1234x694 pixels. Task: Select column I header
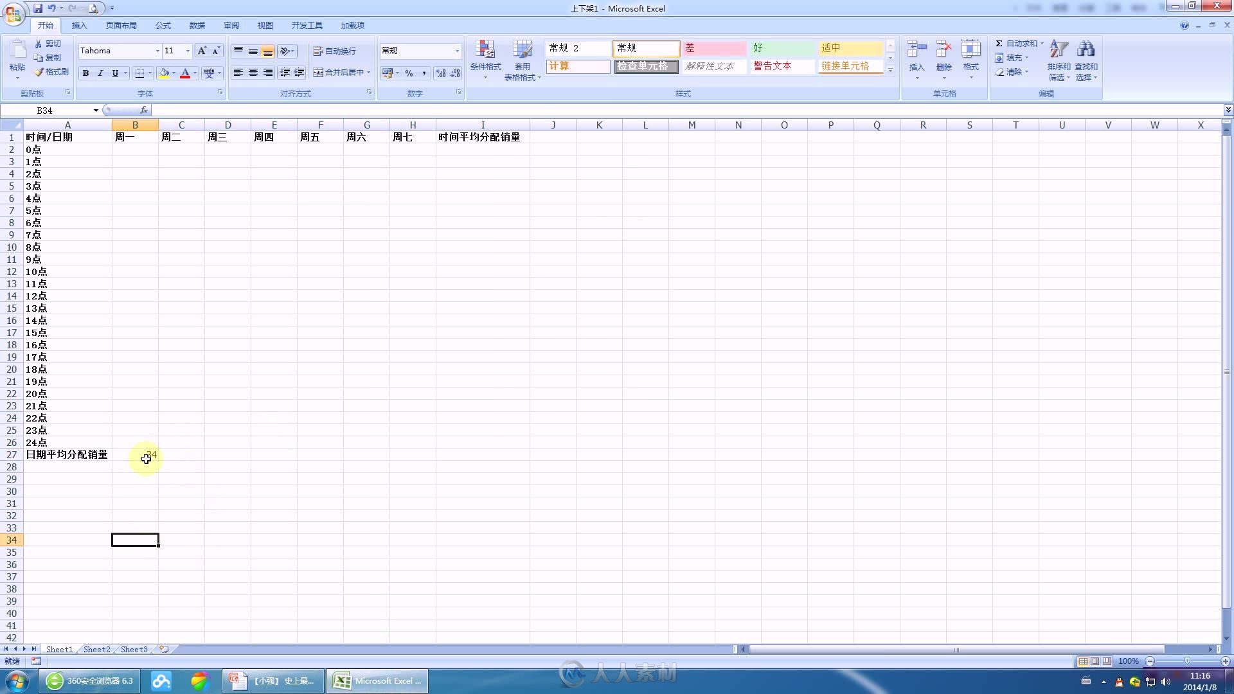tap(483, 125)
